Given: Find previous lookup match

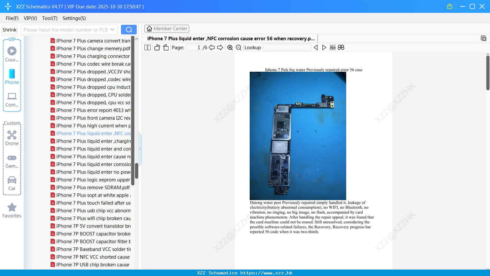Looking at the screenshot, I should click(316, 47).
